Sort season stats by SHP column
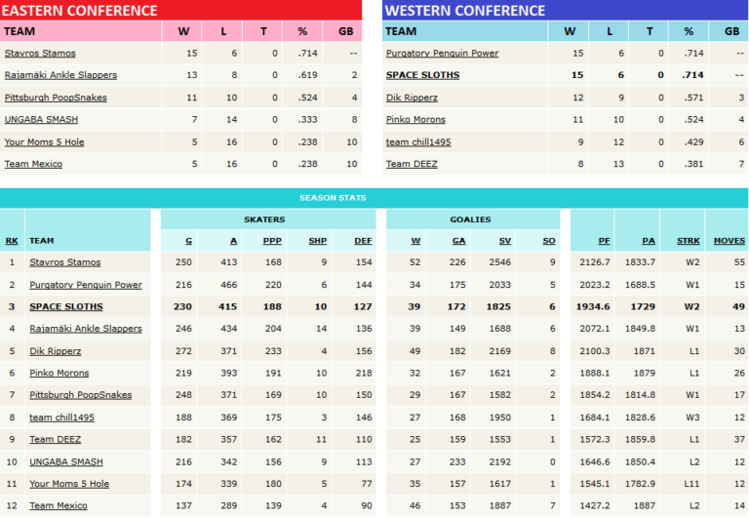 click(320, 241)
